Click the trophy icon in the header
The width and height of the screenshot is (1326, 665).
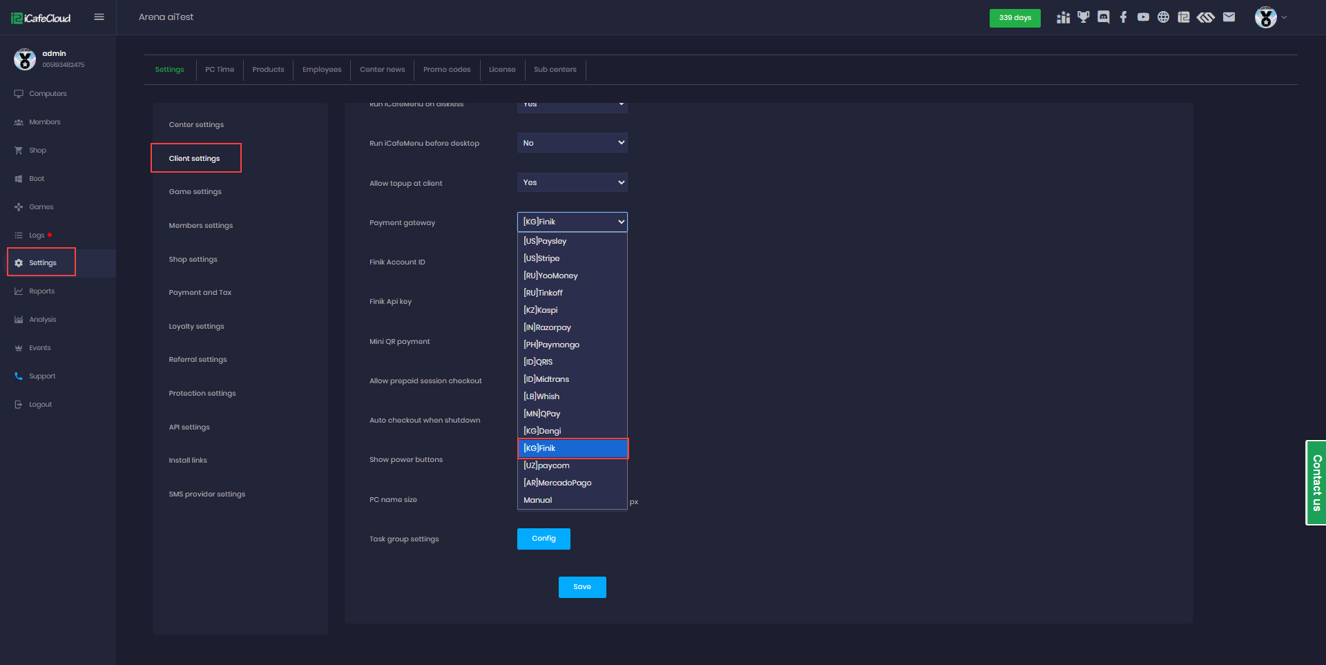pyautogui.click(x=1083, y=17)
